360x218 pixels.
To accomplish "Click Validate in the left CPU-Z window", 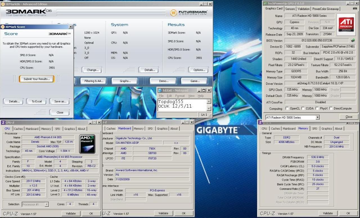I will click(71, 213).
